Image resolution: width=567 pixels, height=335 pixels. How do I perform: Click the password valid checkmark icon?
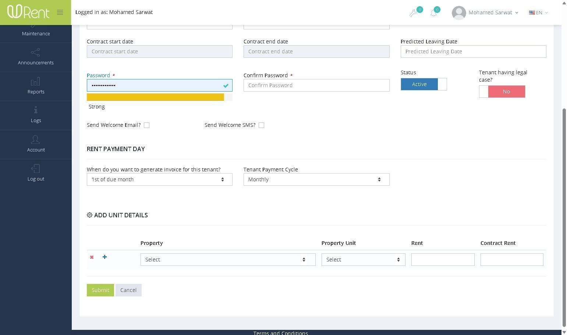(226, 86)
